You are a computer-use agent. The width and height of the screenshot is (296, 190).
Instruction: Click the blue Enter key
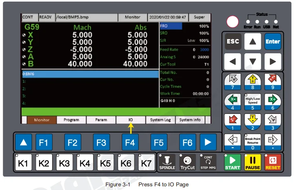pos(273,41)
